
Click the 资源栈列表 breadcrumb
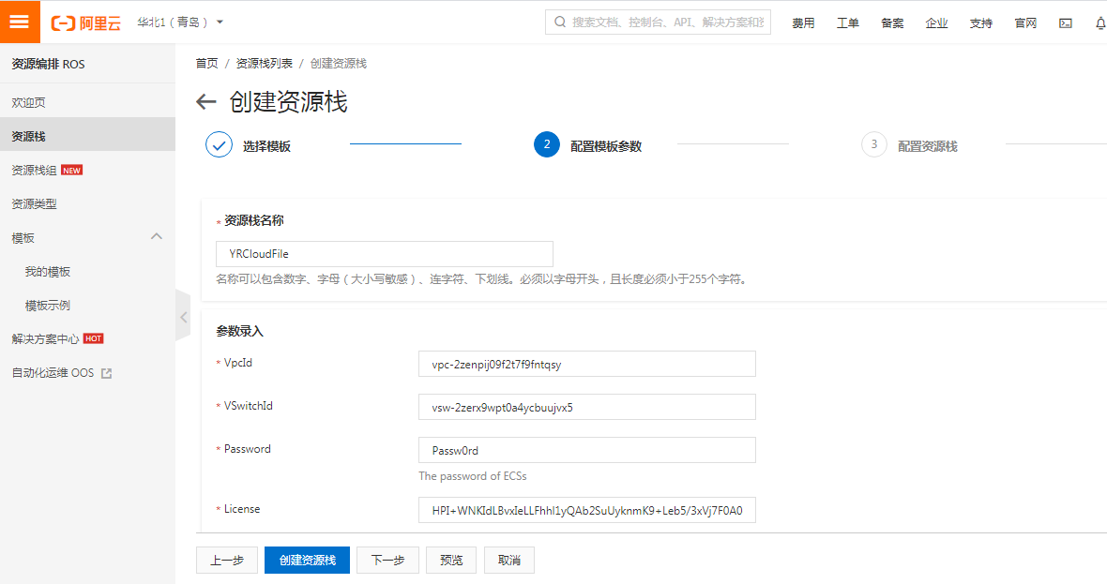(264, 64)
